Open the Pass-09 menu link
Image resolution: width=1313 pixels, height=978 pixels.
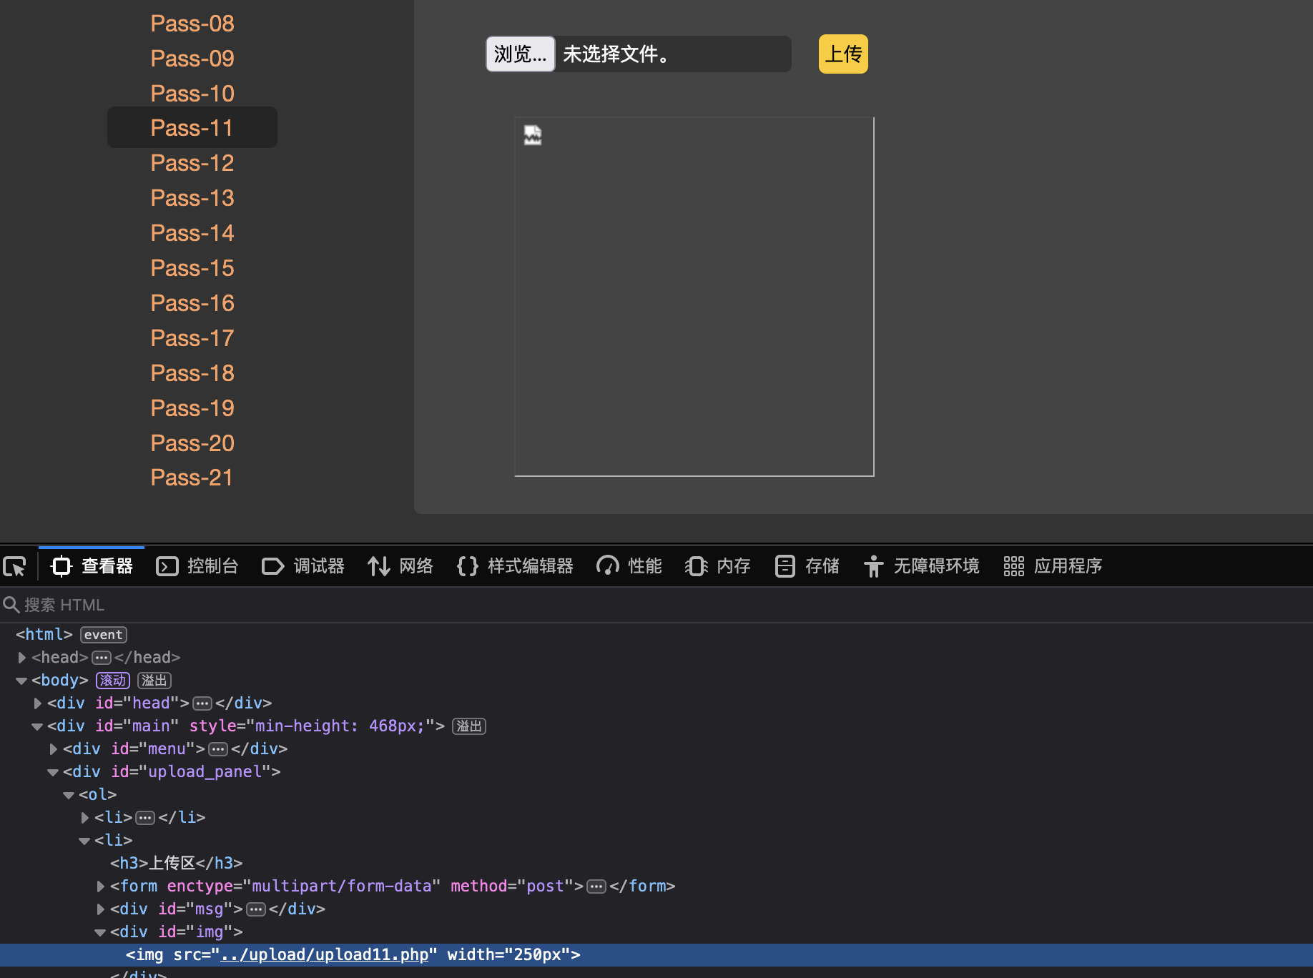[192, 59]
